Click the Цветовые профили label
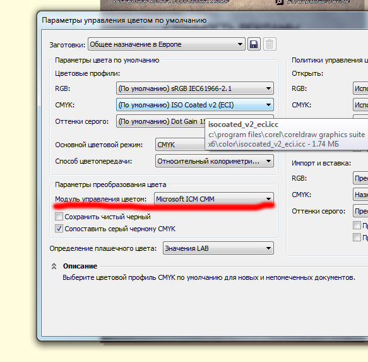This screenshot has width=368, height=362. (87, 73)
